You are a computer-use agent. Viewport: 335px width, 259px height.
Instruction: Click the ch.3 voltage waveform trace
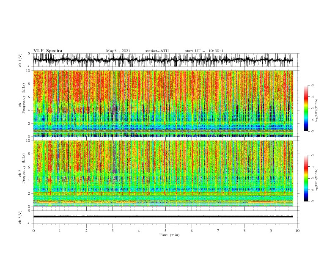pos(163,217)
